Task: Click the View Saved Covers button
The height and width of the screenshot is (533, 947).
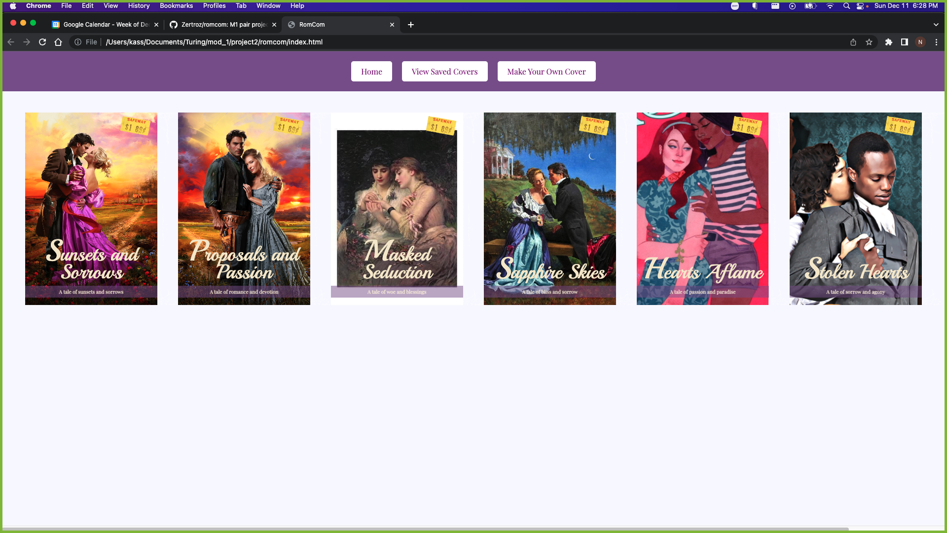Action: click(444, 71)
